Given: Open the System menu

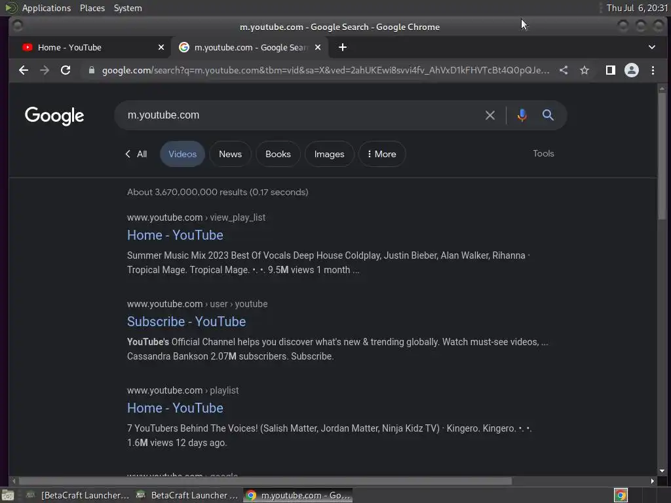Looking at the screenshot, I should click(x=128, y=8).
